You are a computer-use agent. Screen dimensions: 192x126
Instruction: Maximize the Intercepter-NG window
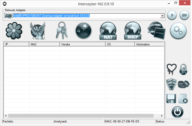pos(176,3)
